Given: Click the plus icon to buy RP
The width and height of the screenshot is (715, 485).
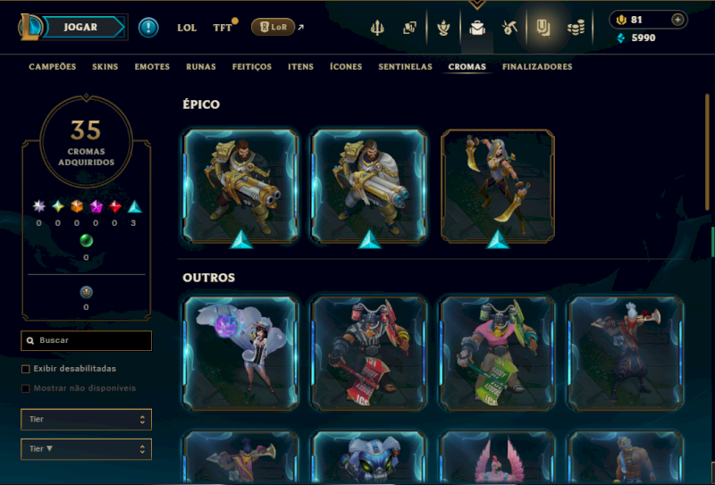Looking at the screenshot, I should (677, 20).
